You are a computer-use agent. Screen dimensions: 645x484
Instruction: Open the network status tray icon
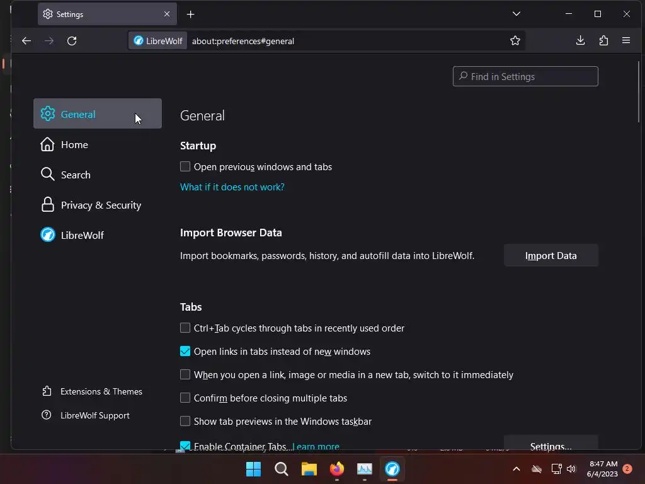(x=557, y=469)
